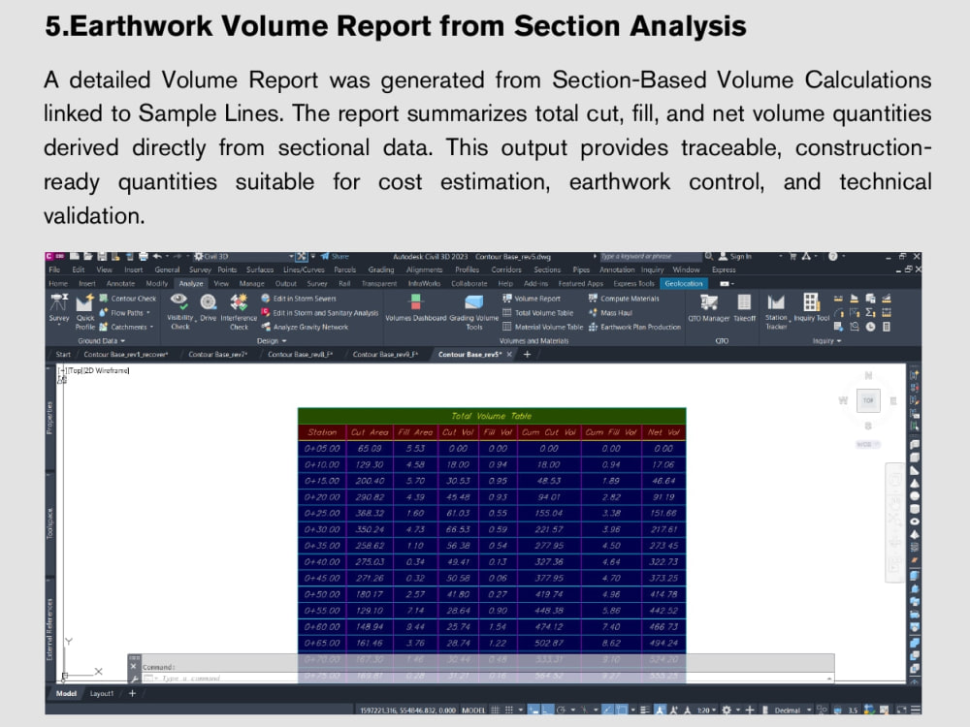Run the Takeoff command
Image resolution: width=970 pixels, height=727 pixels.
(x=744, y=308)
